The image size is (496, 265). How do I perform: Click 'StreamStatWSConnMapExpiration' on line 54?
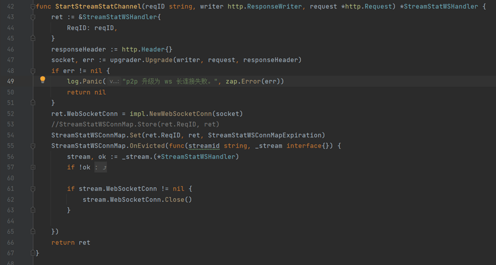point(265,135)
